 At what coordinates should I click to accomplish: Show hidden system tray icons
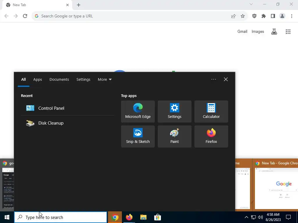pos(246,217)
